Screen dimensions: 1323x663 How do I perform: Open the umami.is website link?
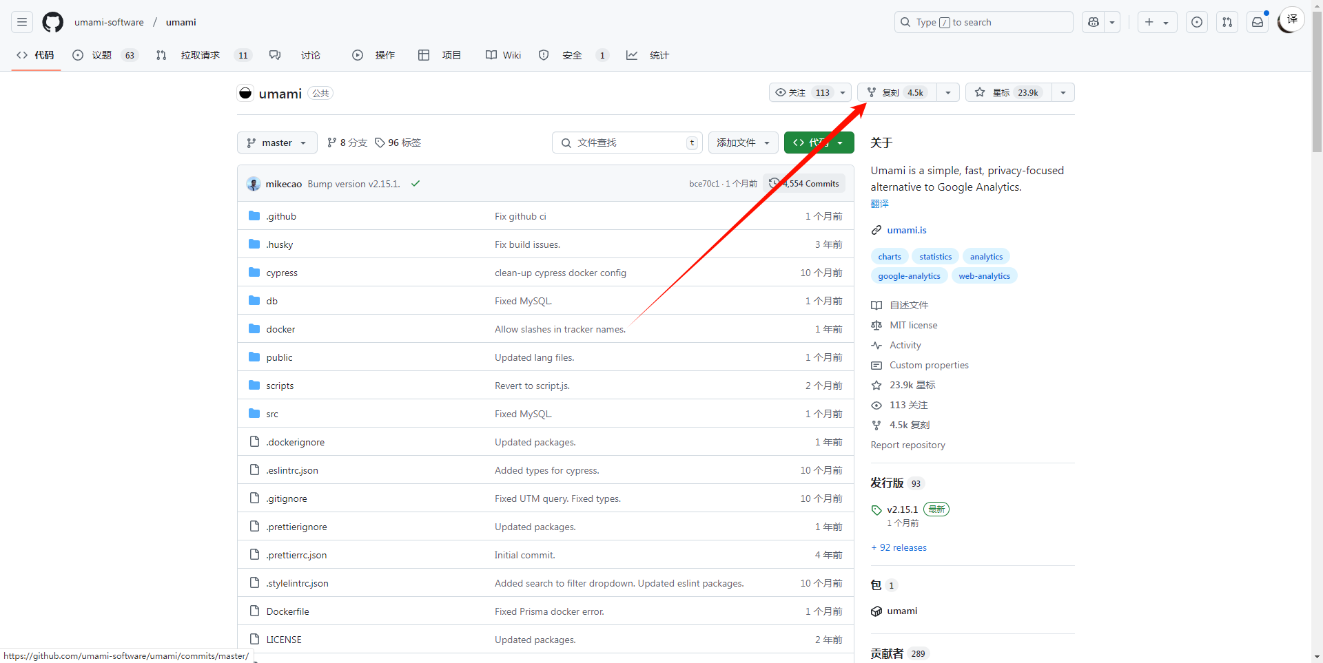(x=907, y=230)
